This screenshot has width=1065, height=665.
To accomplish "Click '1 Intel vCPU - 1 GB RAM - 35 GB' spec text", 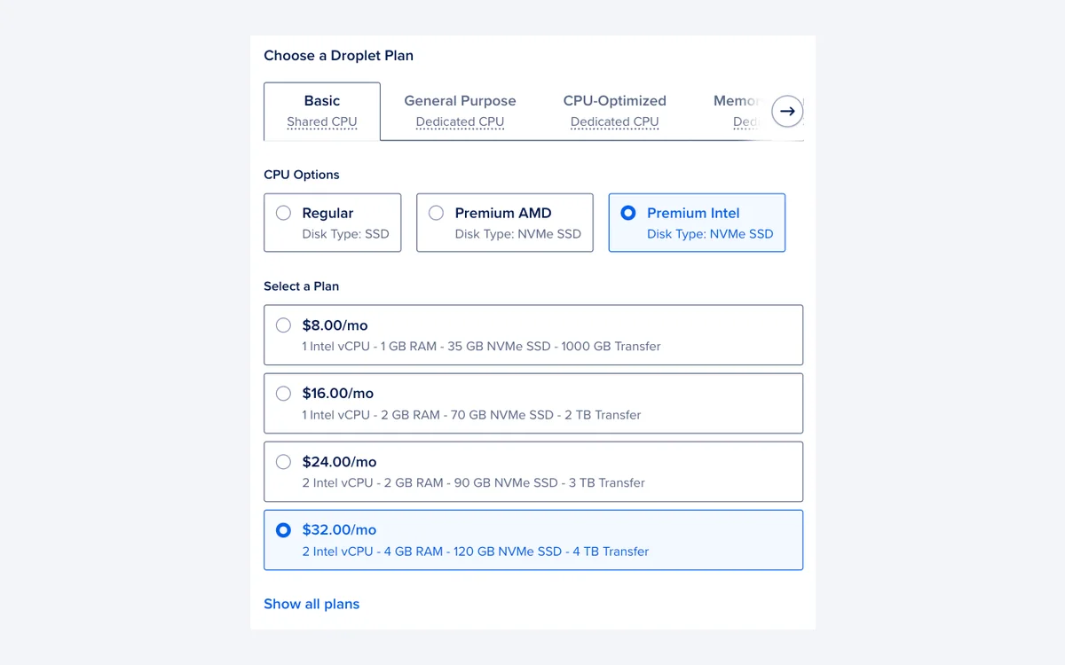I will tap(481, 346).
